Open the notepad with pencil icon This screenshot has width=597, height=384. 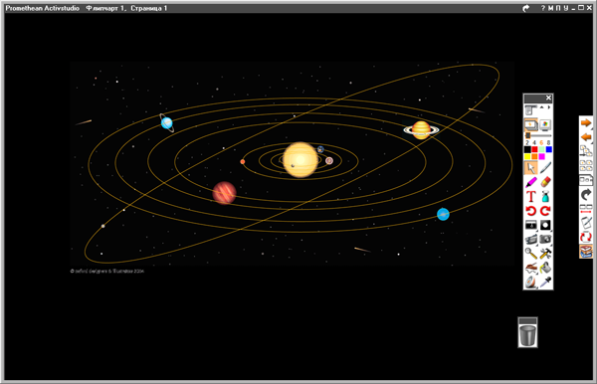click(x=586, y=222)
